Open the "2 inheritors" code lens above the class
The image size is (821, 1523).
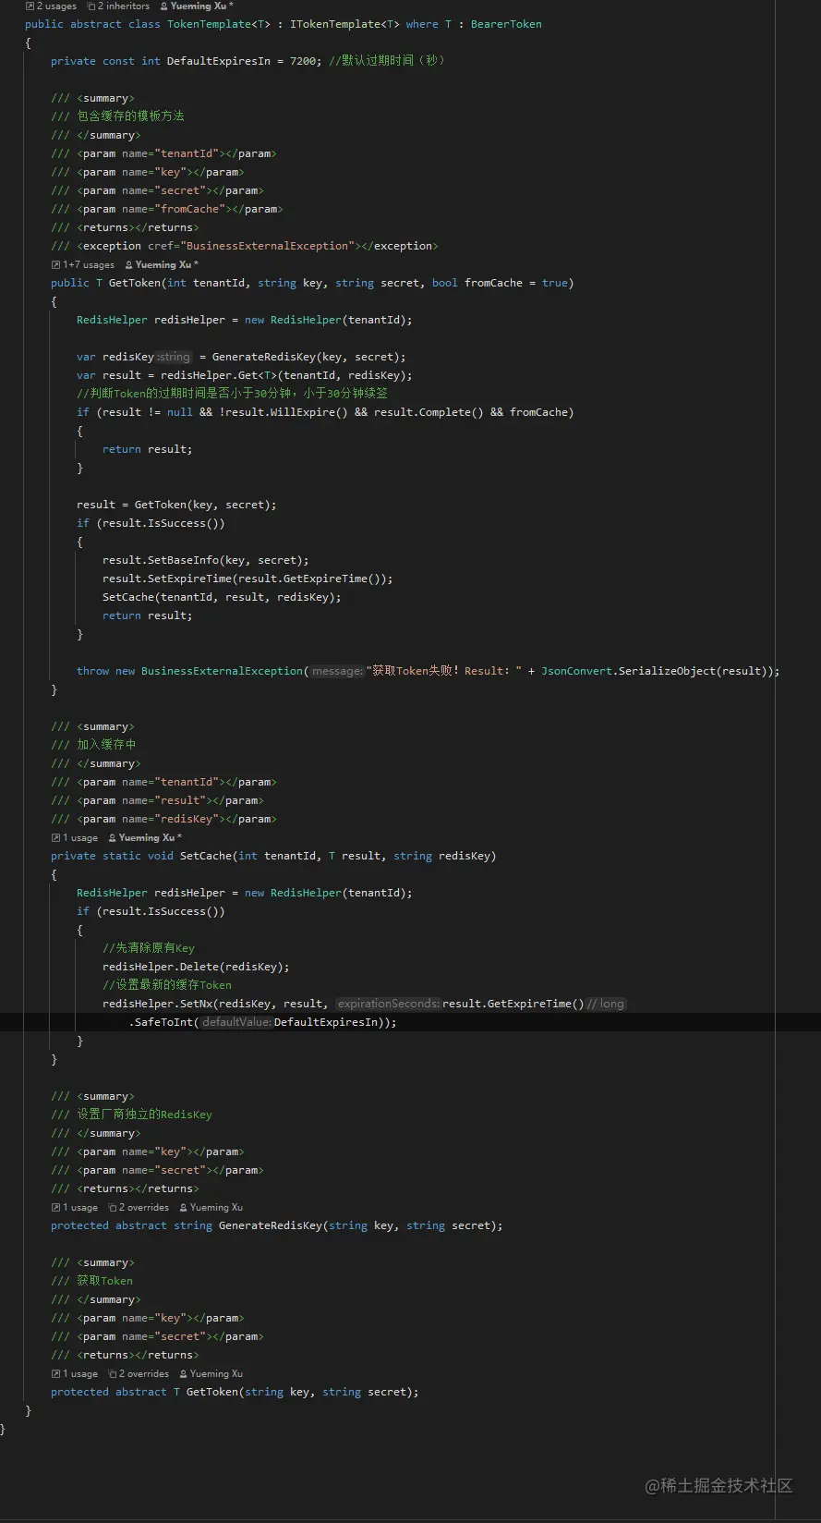[118, 6]
